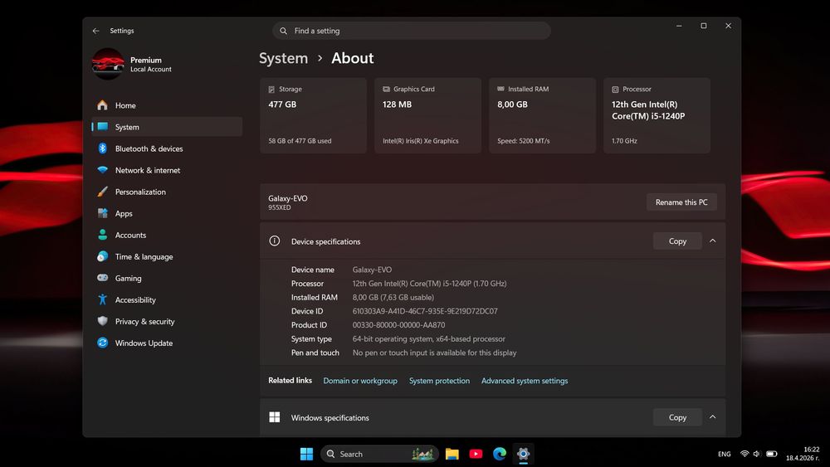The image size is (830, 467).
Task: Open Apps settings in sidebar
Action: tap(167, 214)
